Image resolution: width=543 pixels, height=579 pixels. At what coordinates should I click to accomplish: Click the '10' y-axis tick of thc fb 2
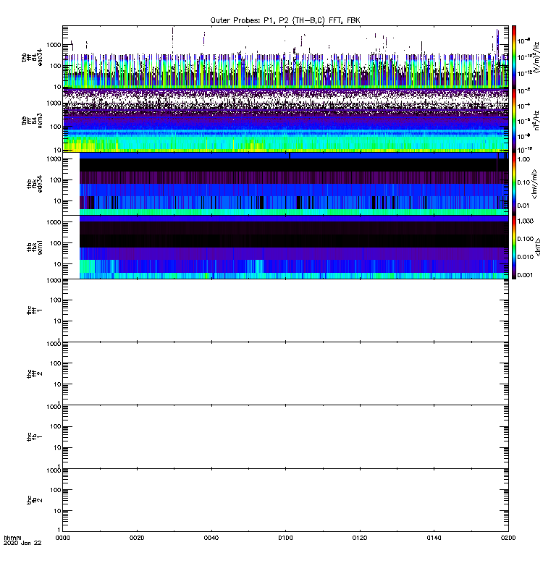57,511
